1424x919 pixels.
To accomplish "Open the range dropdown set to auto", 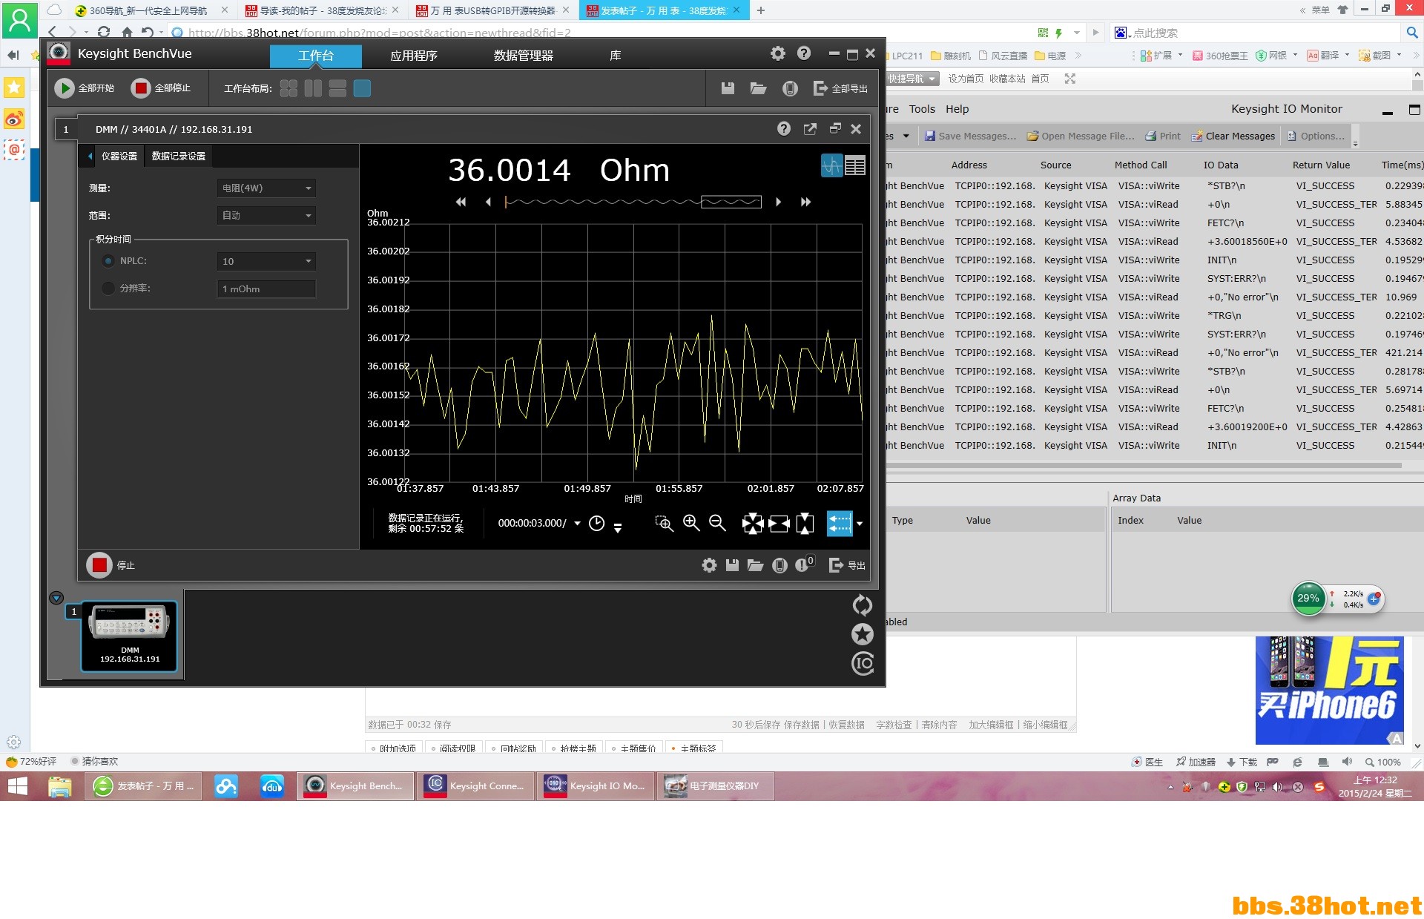I will [266, 216].
